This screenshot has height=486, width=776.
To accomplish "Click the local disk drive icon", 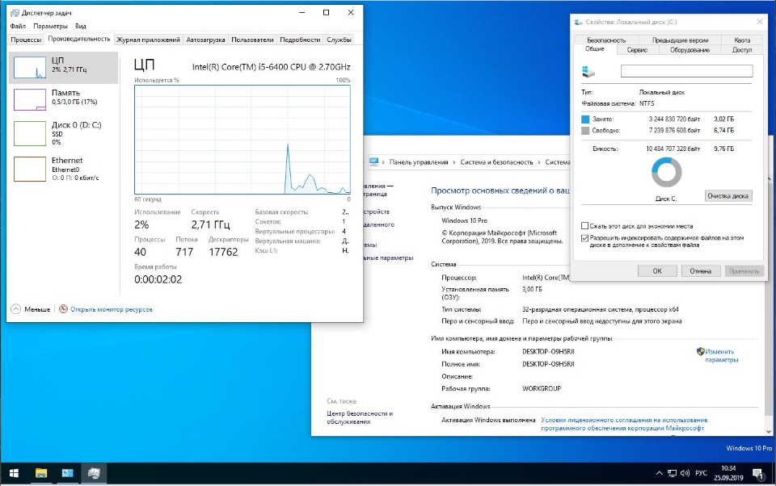I will click(x=588, y=72).
